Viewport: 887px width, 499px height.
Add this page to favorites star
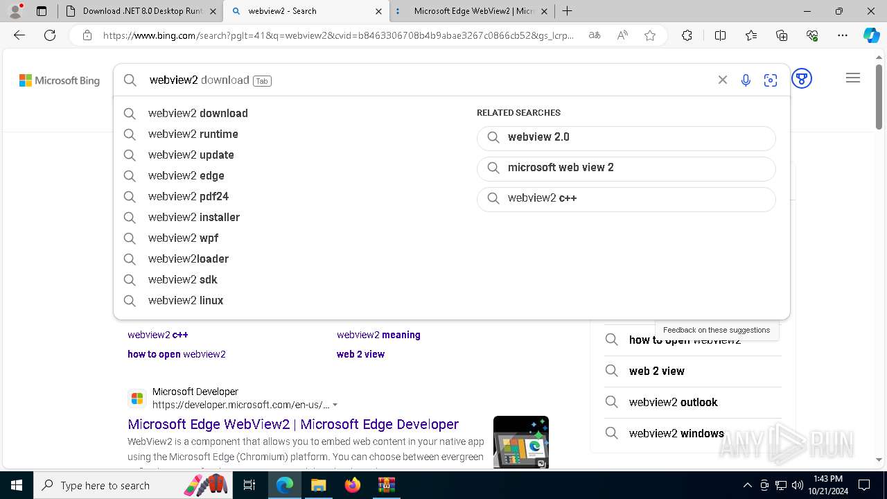click(x=650, y=35)
